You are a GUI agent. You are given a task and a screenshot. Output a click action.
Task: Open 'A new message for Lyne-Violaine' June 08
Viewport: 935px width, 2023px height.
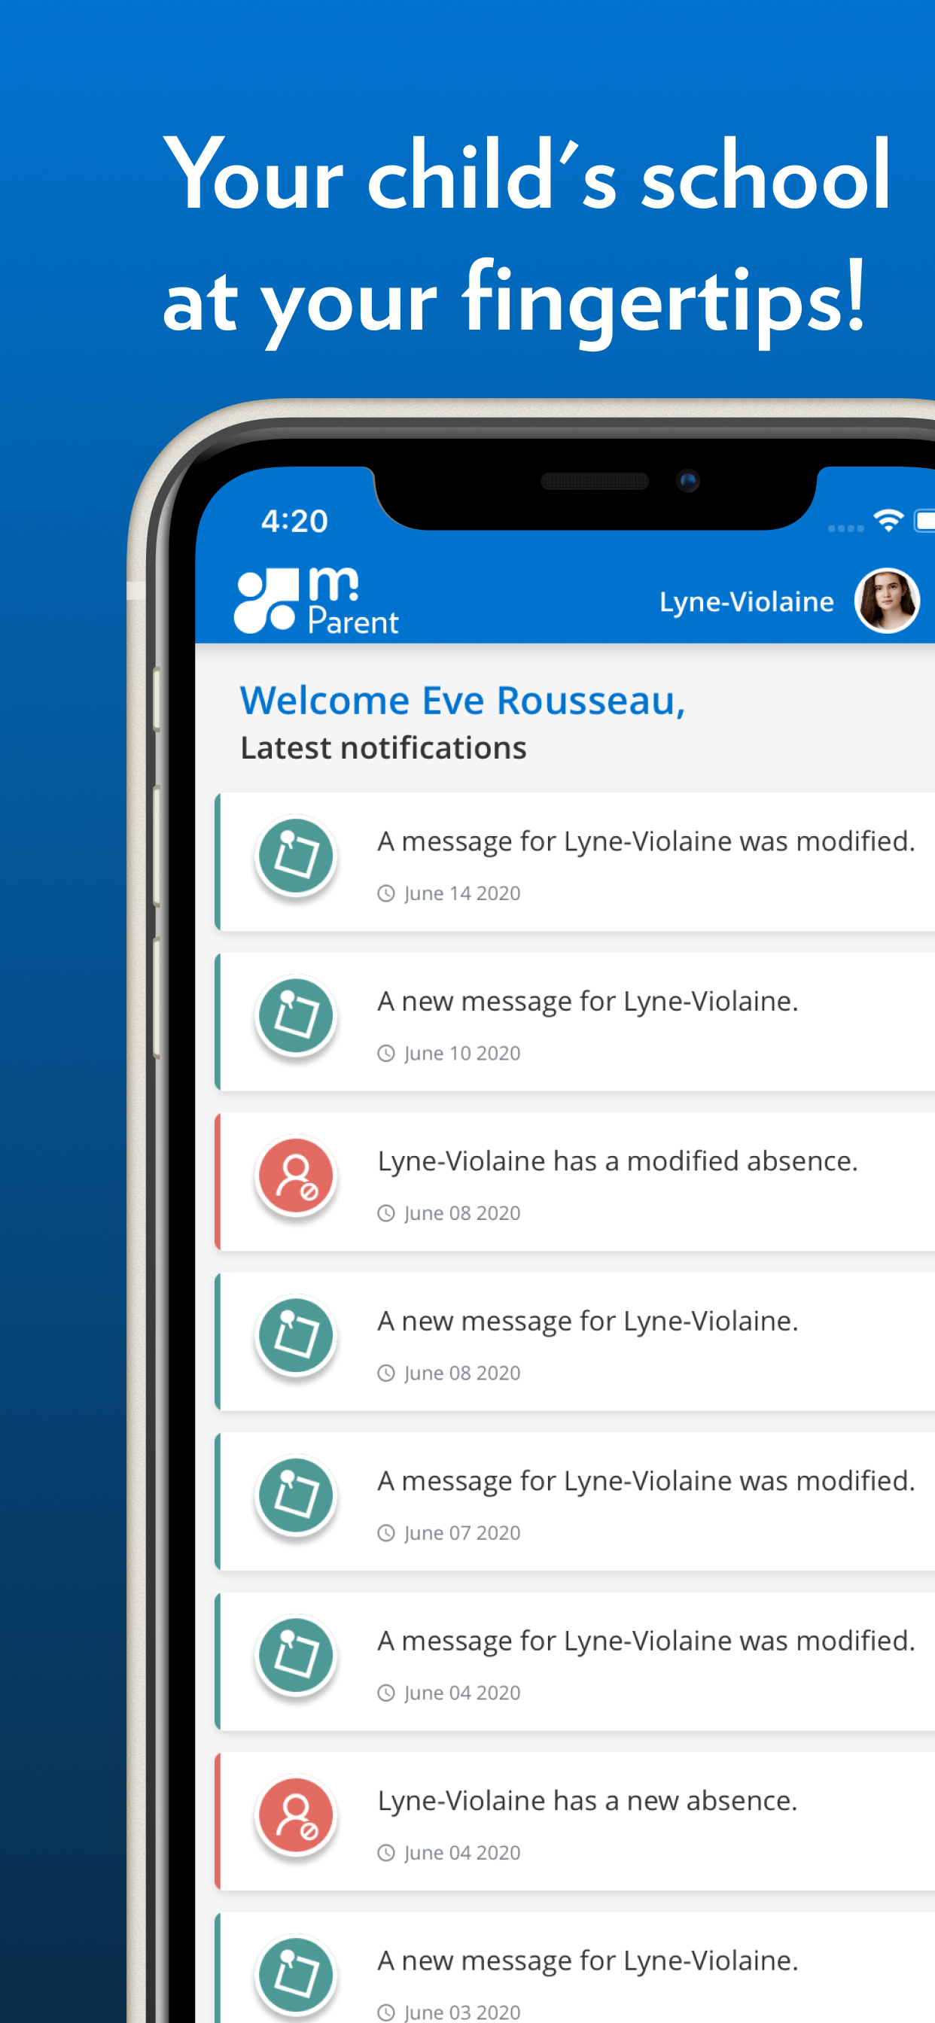[575, 1341]
